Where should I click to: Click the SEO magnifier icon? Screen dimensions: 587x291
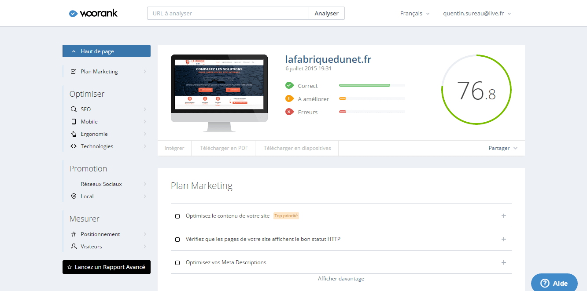[x=74, y=109]
